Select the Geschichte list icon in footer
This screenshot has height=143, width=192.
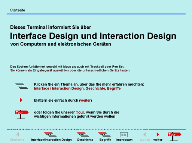[x=83, y=134]
